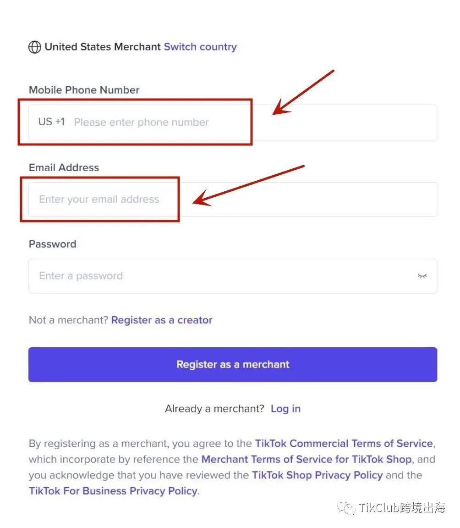Click the Email Address label
Image resolution: width=460 pixels, height=528 pixels.
64,167
